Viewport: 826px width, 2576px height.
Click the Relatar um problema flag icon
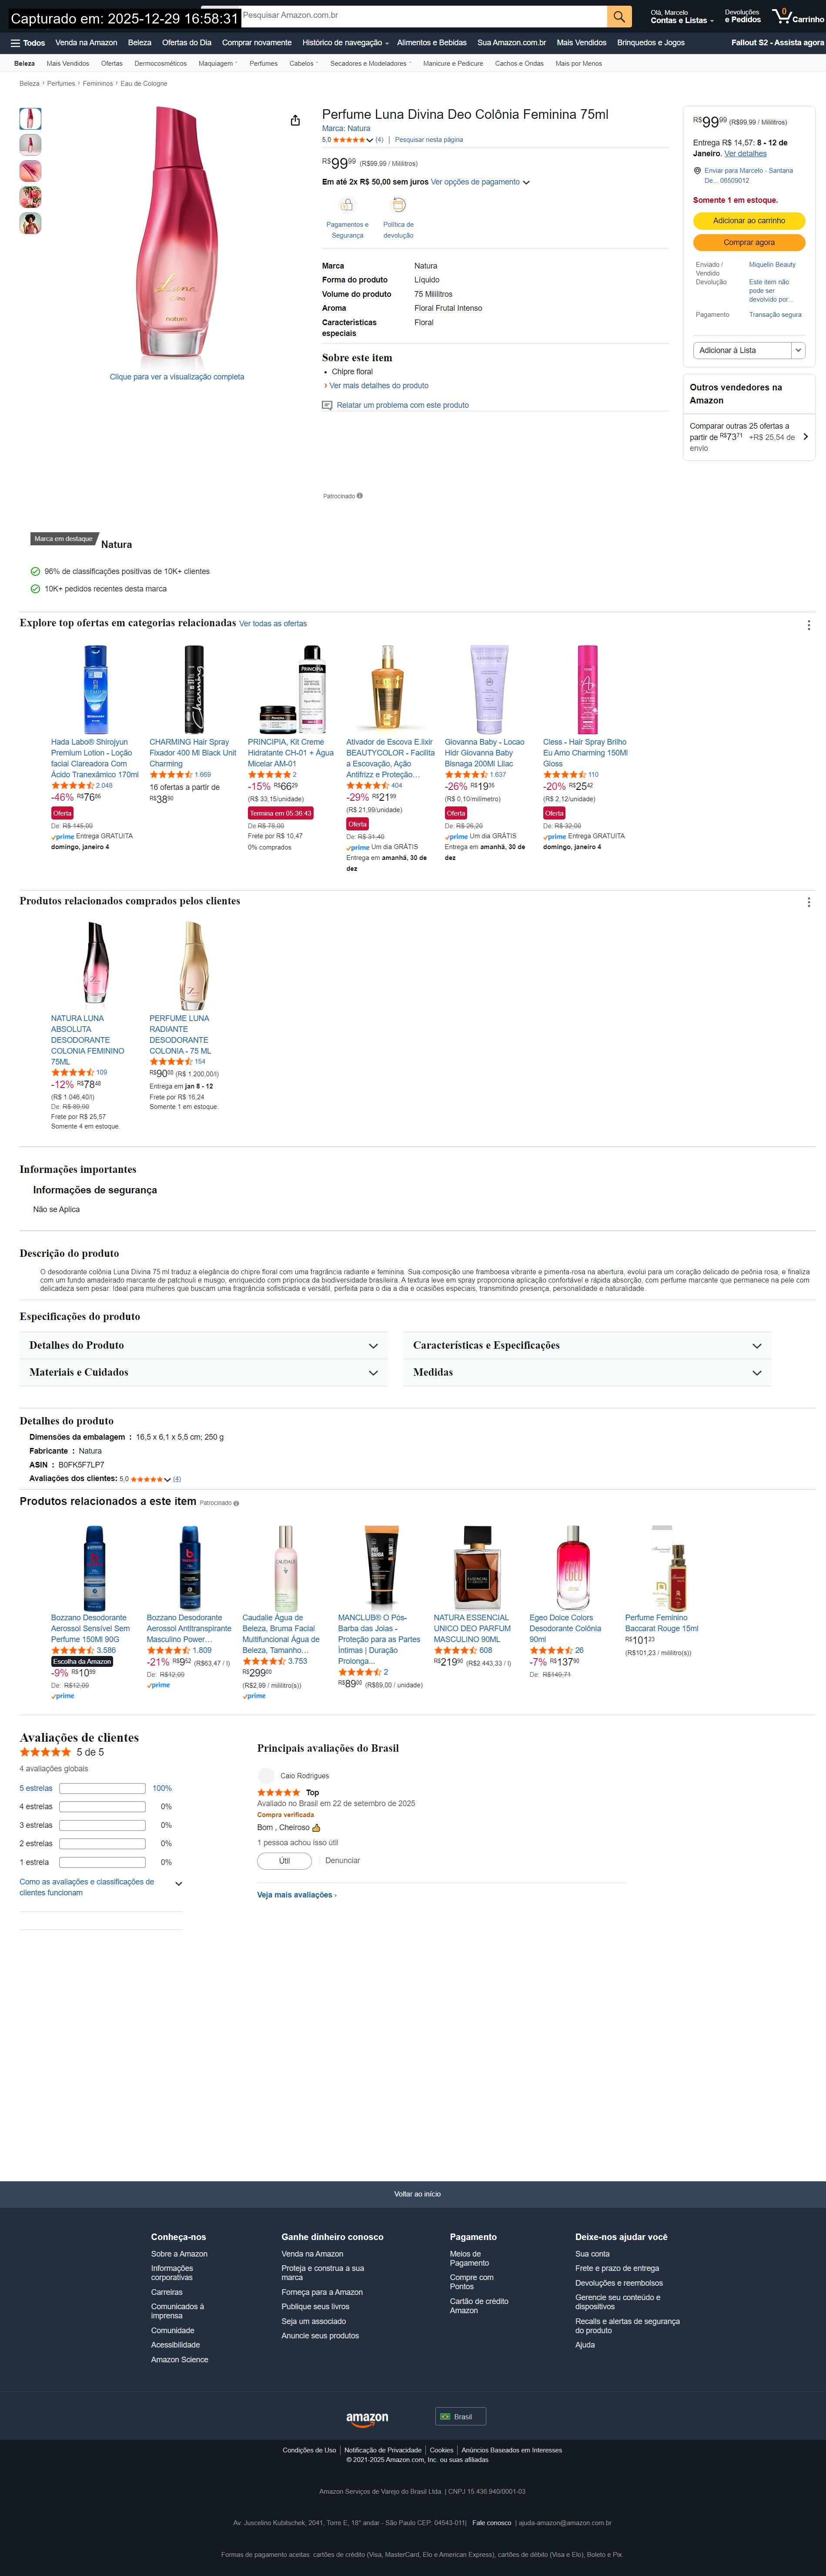click(327, 405)
